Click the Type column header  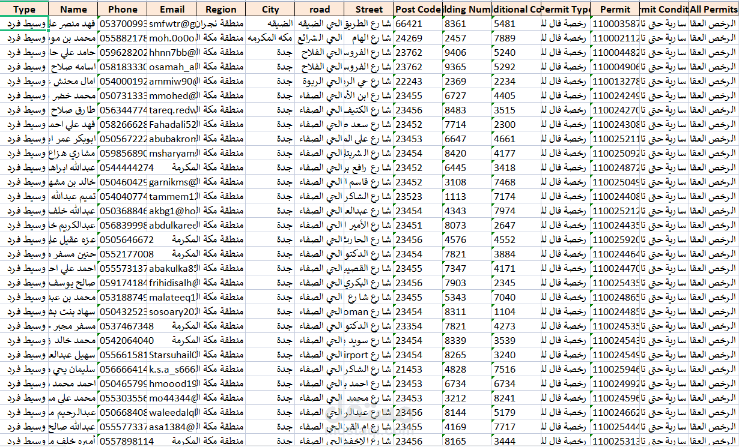pyautogui.click(x=24, y=9)
